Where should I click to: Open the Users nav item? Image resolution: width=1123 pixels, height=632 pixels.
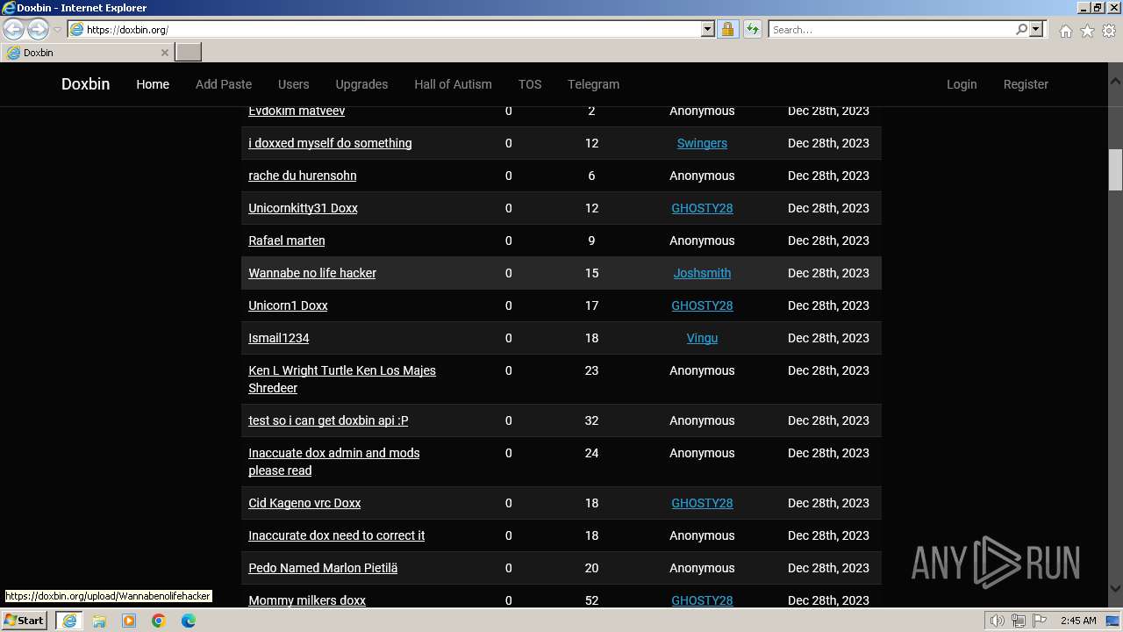[x=293, y=84]
